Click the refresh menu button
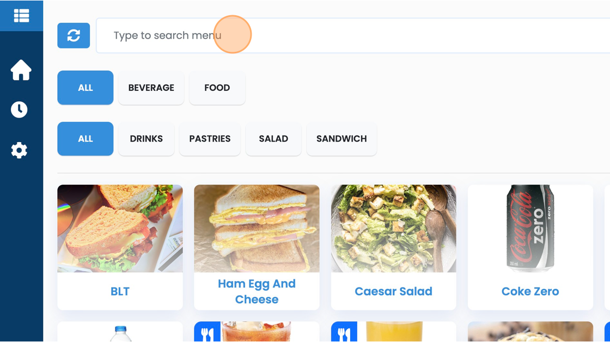The image size is (610, 342). pyautogui.click(x=74, y=35)
